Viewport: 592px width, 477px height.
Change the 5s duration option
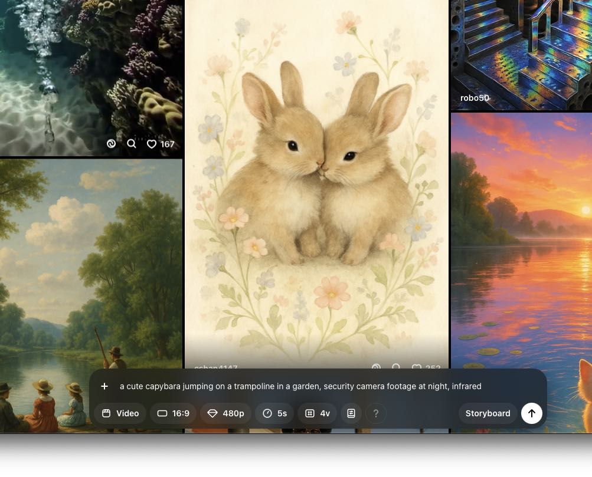(x=274, y=413)
